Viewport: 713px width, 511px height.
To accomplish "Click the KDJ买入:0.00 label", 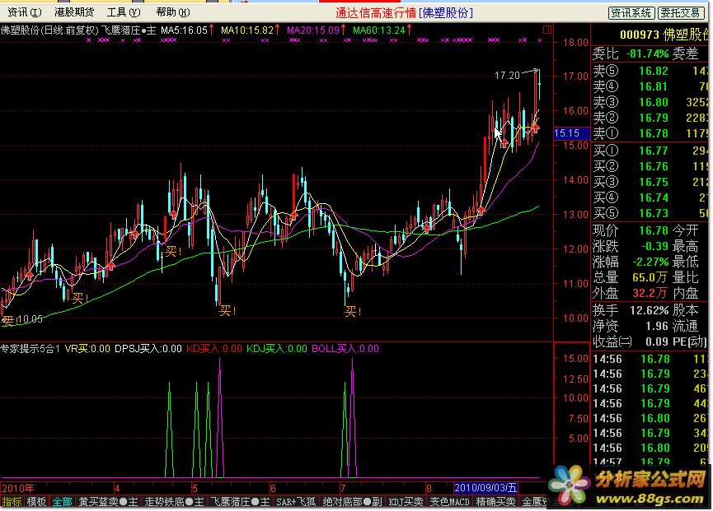I will coord(277,349).
